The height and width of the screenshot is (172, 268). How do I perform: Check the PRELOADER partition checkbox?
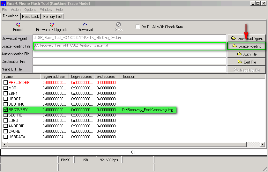coord(6,83)
